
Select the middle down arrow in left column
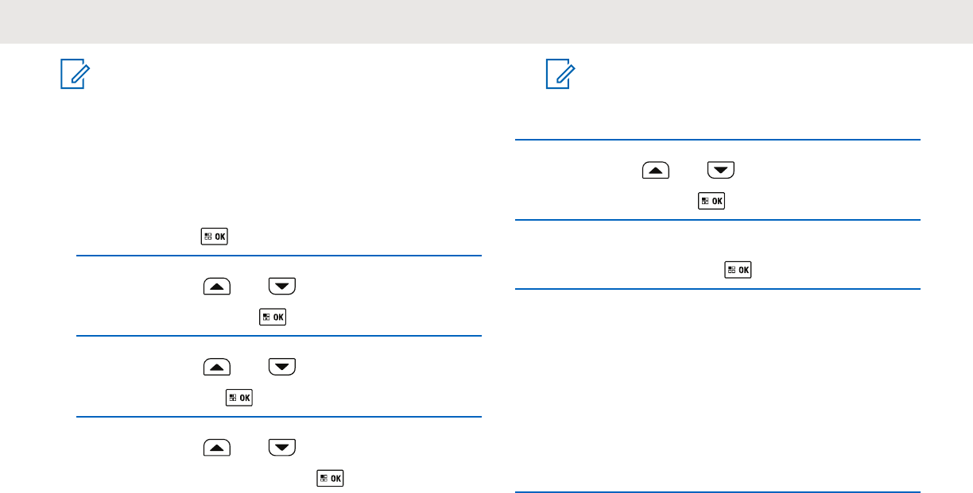tap(282, 366)
